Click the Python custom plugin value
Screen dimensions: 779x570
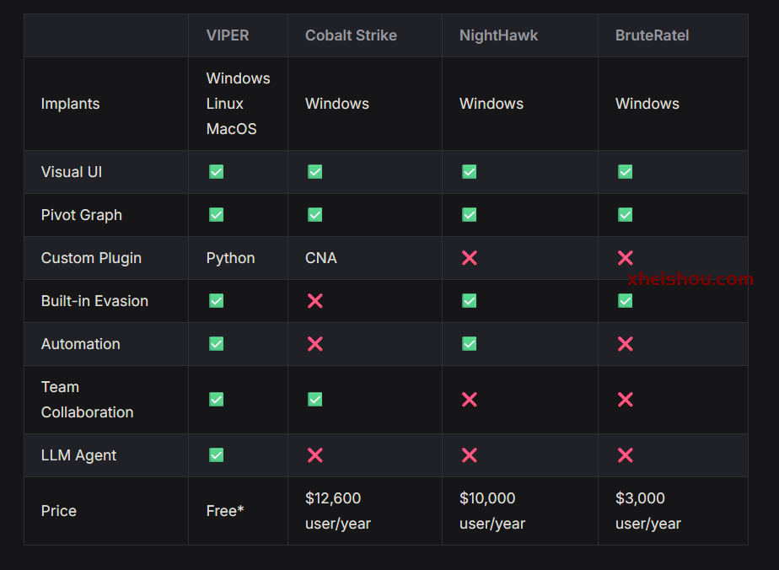click(x=230, y=258)
